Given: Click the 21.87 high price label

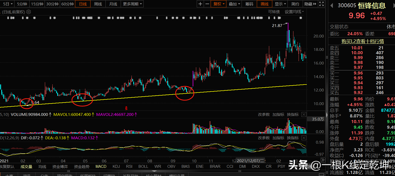Looking at the screenshot, I should pos(277,25).
